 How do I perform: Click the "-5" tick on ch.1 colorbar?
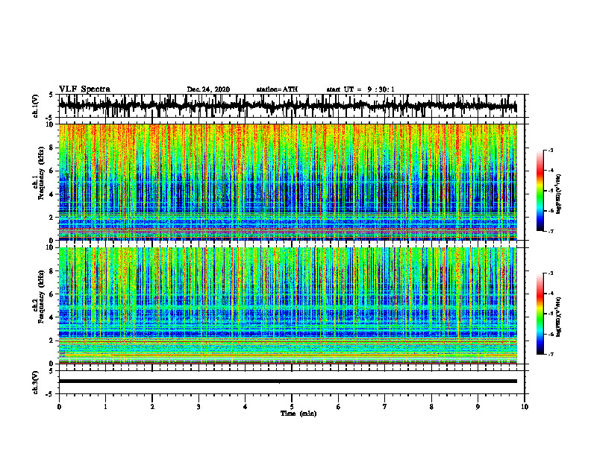click(551, 191)
